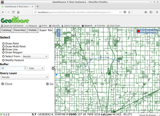The image size is (160, 116).
Task: Click the blue location dot on map
Action: tap(56, 75)
